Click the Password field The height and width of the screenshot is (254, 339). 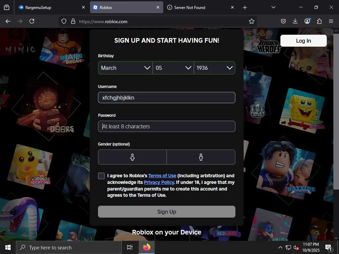pyautogui.click(x=167, y=126)
